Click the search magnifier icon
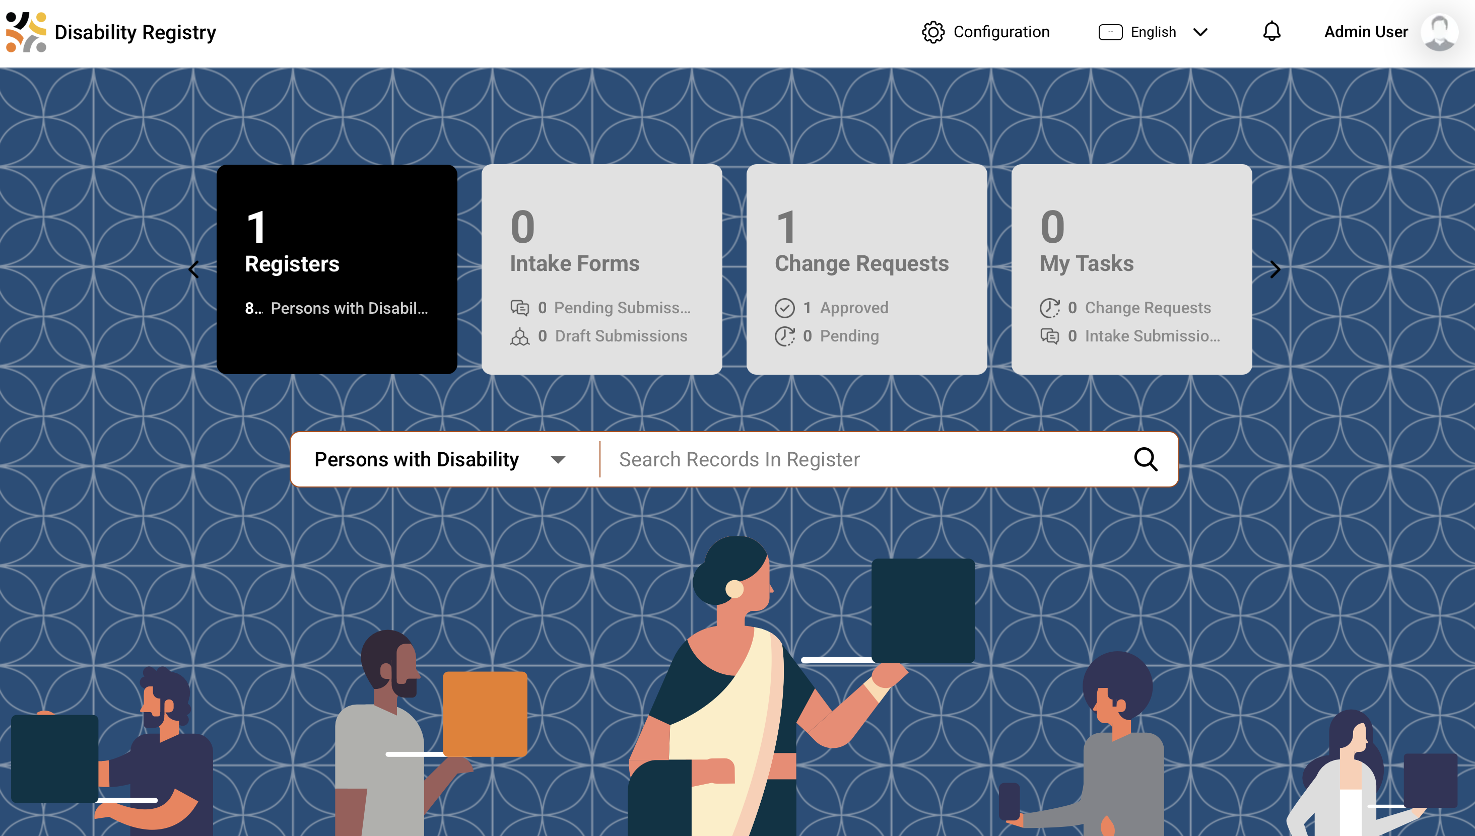The height and width of the screenshot is (836, 1475). pos(1146,459)
